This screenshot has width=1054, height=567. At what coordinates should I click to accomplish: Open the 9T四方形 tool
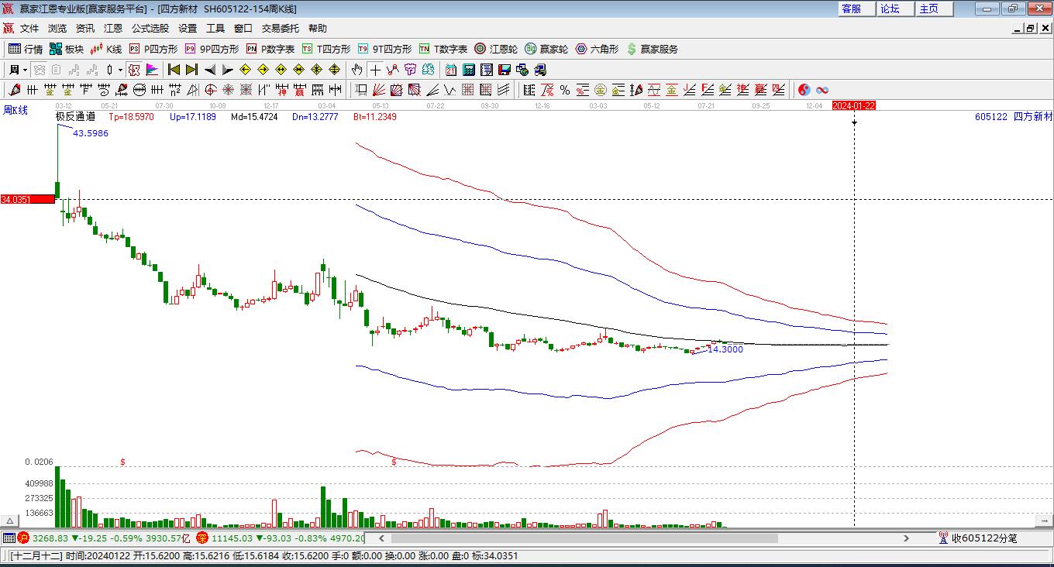coord(384,49)
